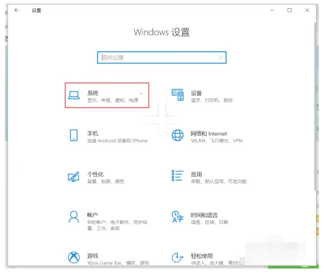324x273 pixels.
Task: Open the Network globe icon
Action: (x=178, y=135)
